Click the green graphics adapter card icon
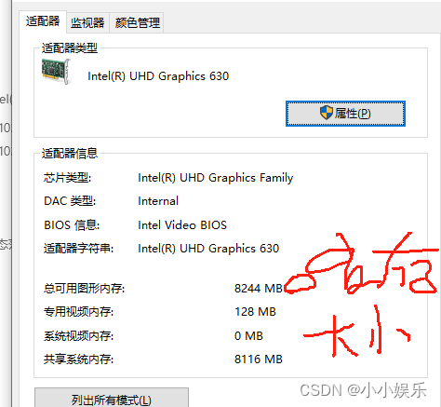This screenshot has width=441, height=407. point(56,72)
